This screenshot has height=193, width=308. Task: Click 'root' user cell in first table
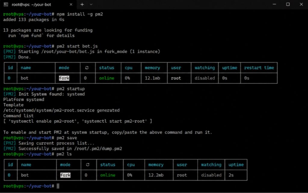176,78
